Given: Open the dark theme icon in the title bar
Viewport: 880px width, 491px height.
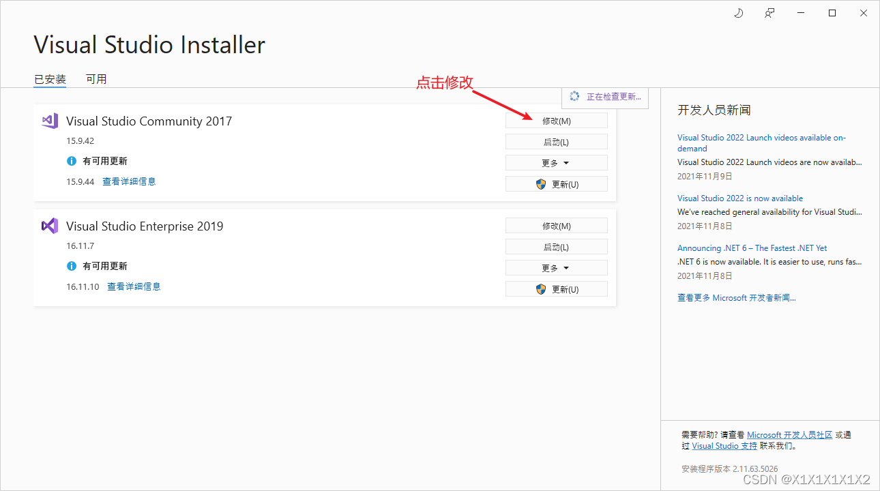Looking at the screenshot, I should tap(738, 12).
